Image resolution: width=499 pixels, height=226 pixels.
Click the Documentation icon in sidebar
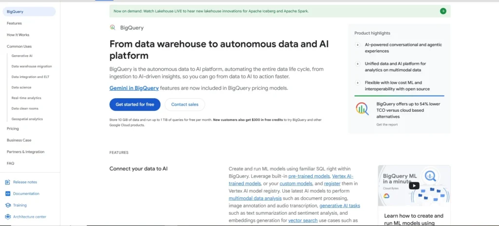[x=8, y=193]
